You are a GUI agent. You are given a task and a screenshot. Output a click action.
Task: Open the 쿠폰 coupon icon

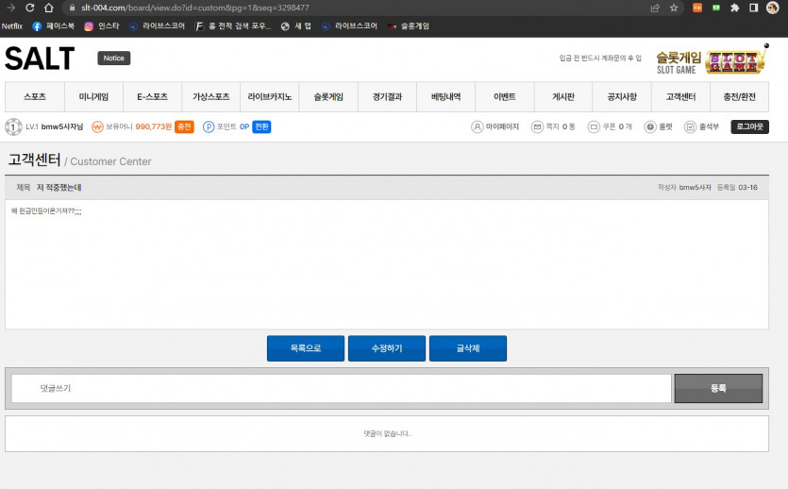tap(594, 126)
